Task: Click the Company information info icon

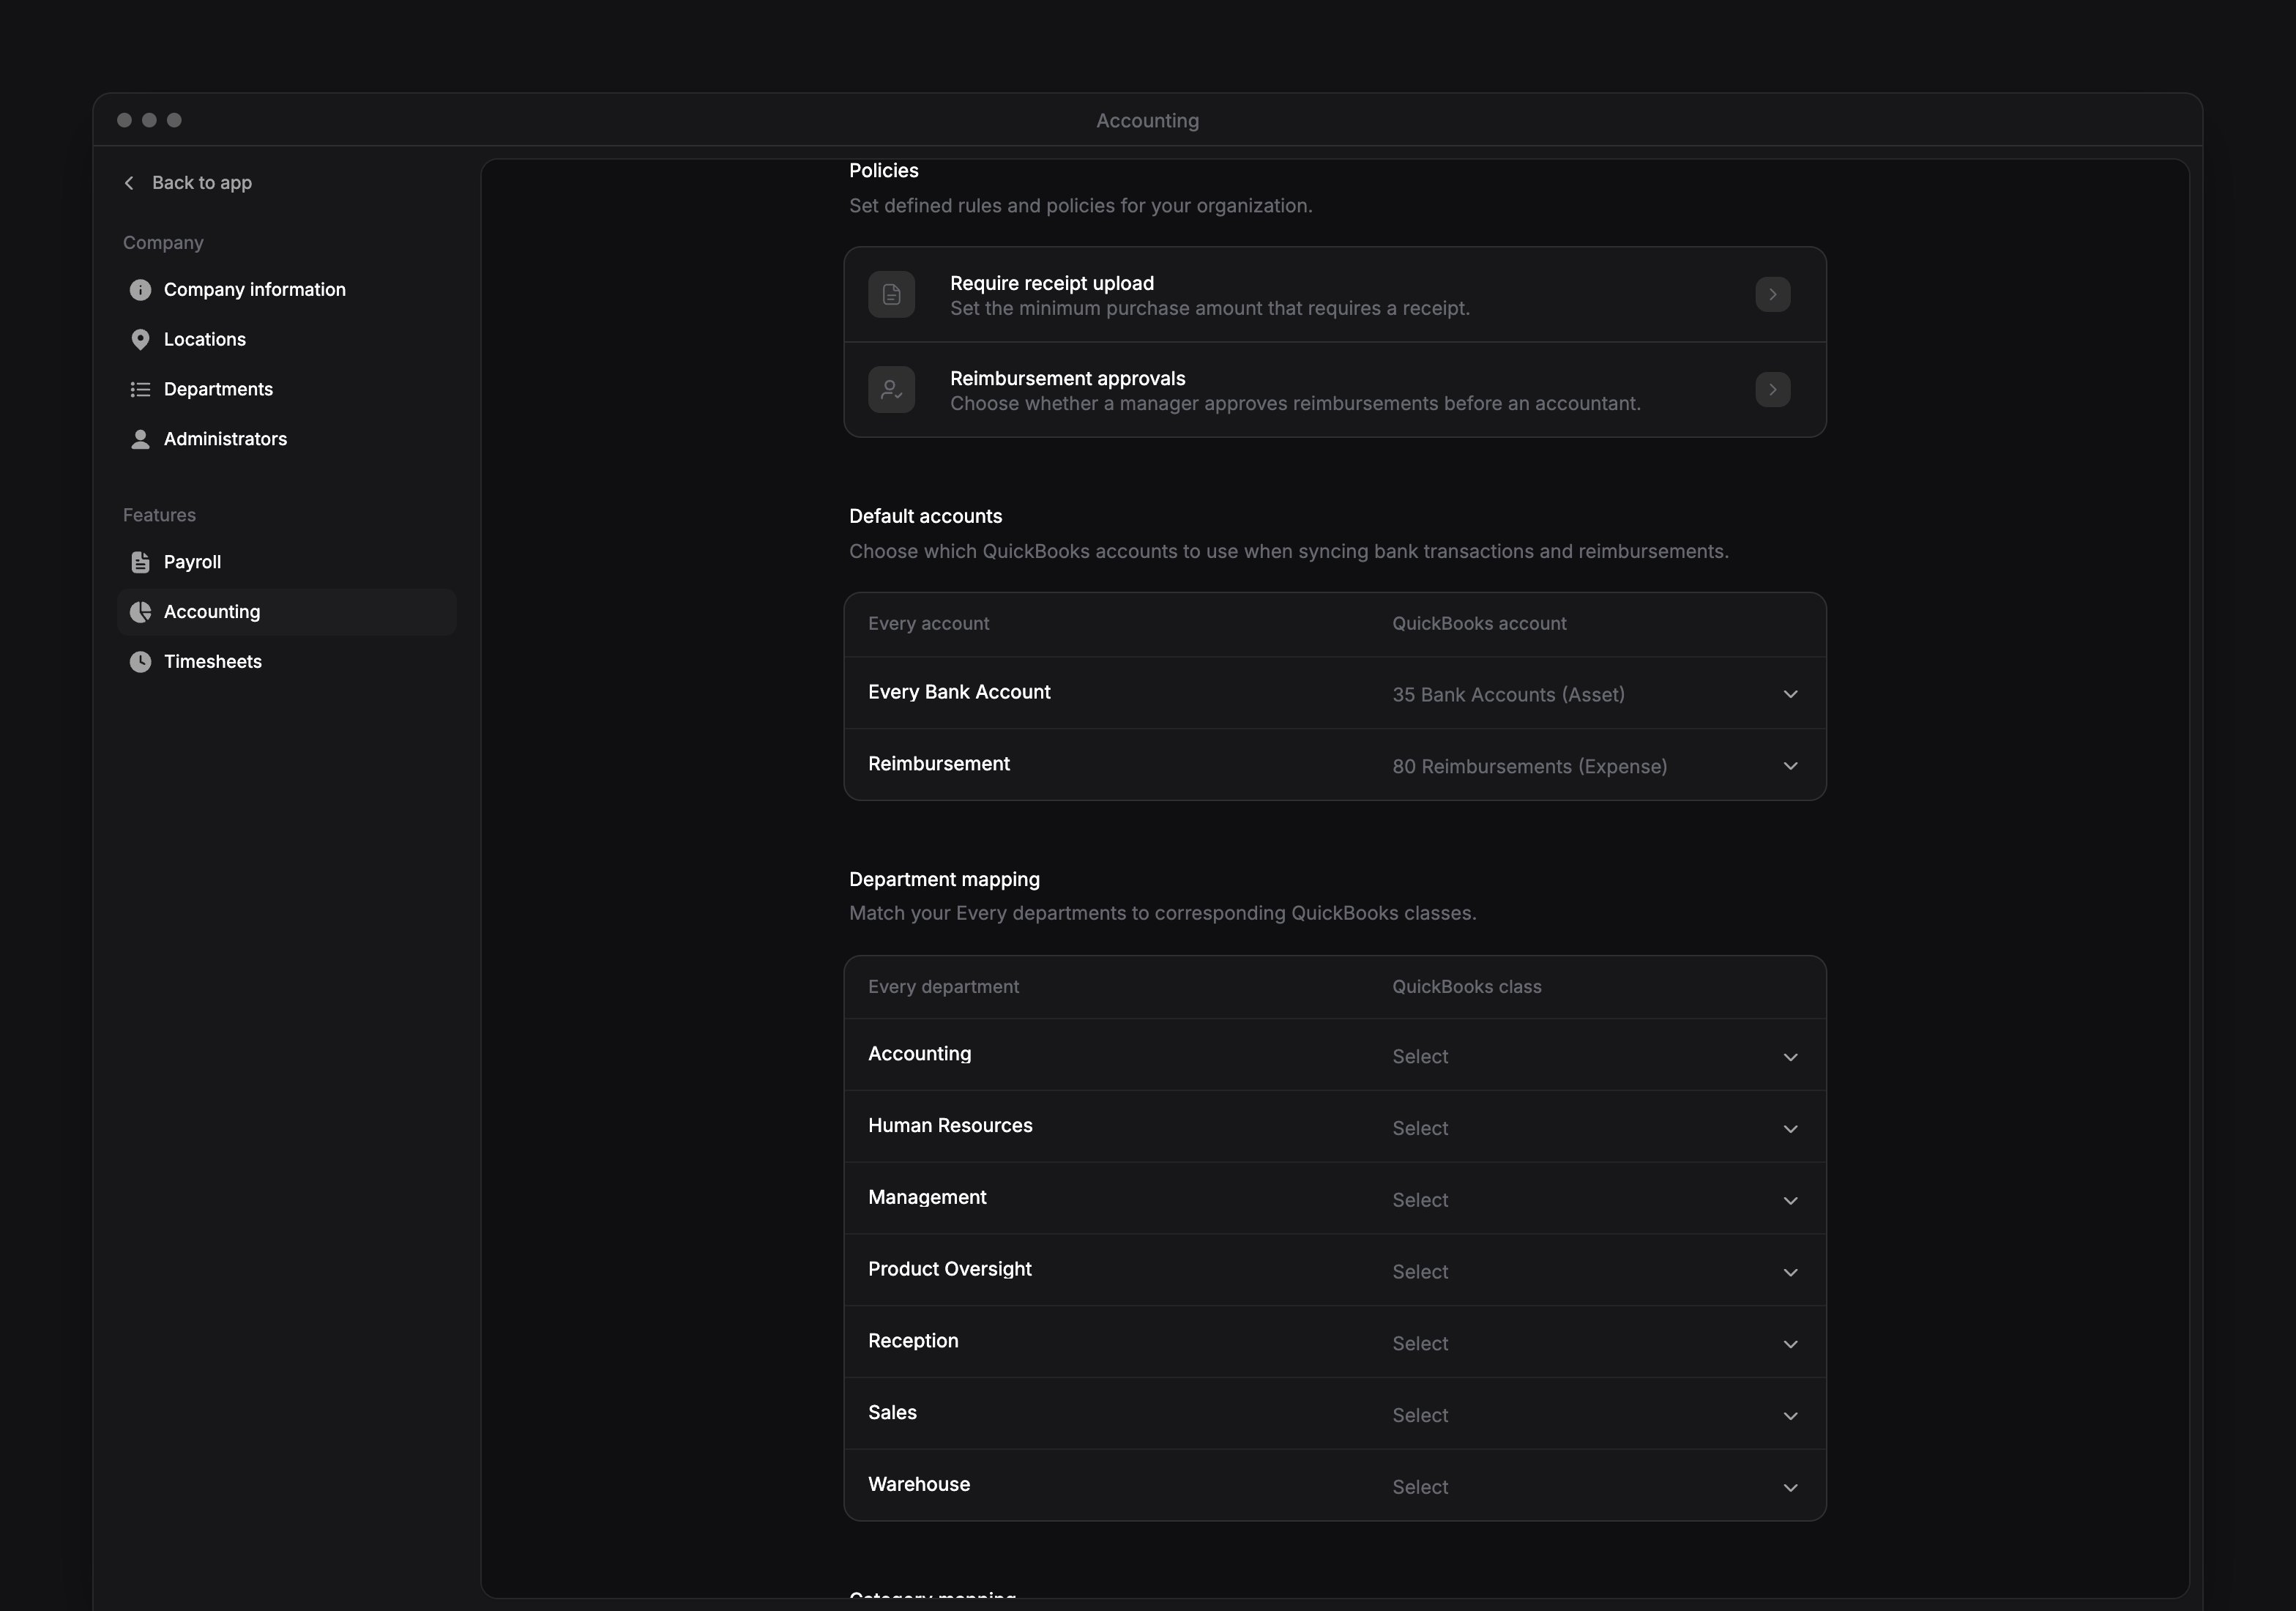Action: coord(141,290)
